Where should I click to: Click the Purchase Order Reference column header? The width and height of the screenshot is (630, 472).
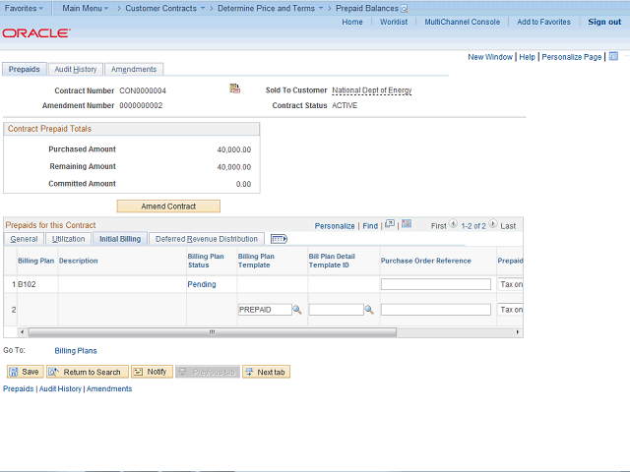[426, 261]
